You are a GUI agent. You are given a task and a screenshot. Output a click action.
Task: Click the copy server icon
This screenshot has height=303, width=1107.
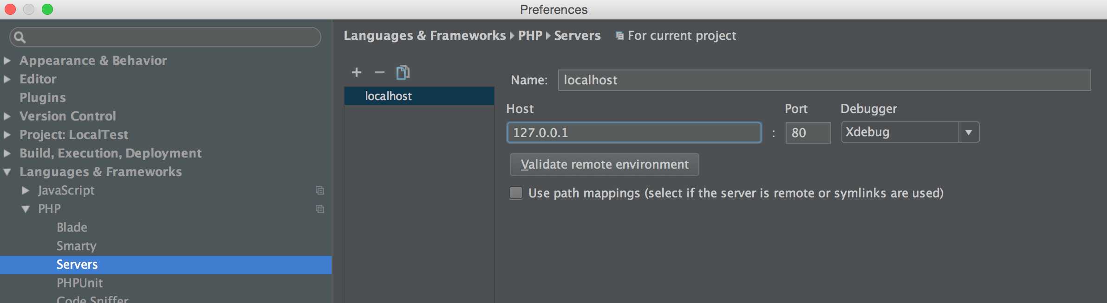[x=403, y=72]
